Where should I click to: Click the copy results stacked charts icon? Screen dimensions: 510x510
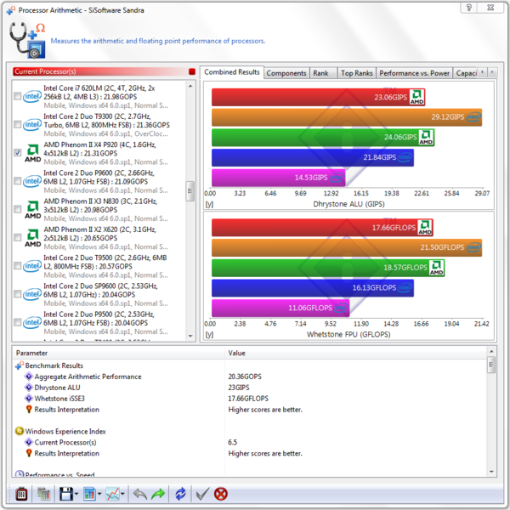pyautogui.click(x=43, y=494)
